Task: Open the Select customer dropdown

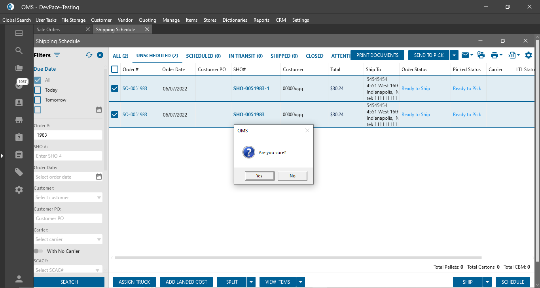Action: pos(68,198)
